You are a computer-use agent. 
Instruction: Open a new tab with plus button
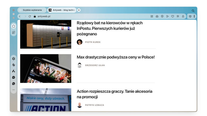click(x=79, y=10)
